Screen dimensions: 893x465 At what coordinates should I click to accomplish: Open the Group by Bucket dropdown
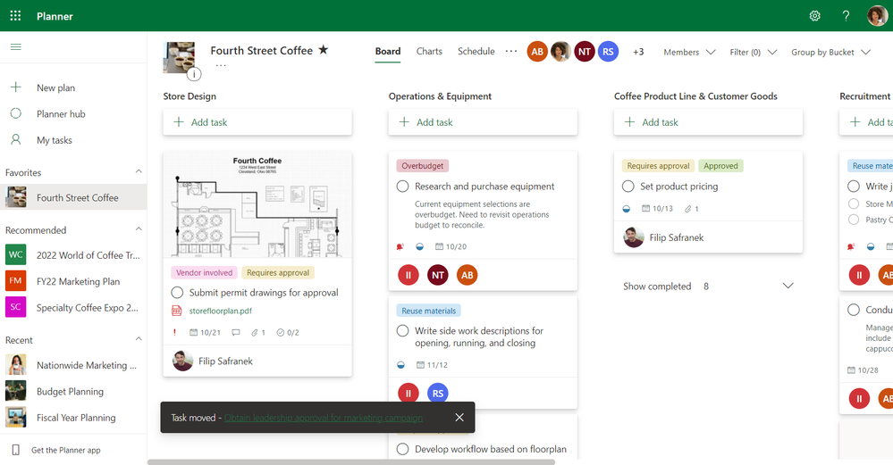pos(831,52)
